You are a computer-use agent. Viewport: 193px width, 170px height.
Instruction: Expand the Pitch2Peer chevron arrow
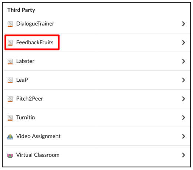[x=183, y=99]
